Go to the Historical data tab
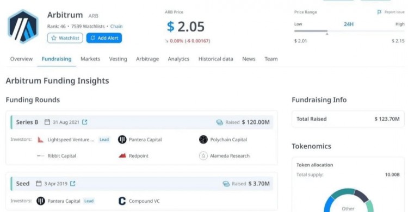The image size is (408, 212). pos(216,59)
